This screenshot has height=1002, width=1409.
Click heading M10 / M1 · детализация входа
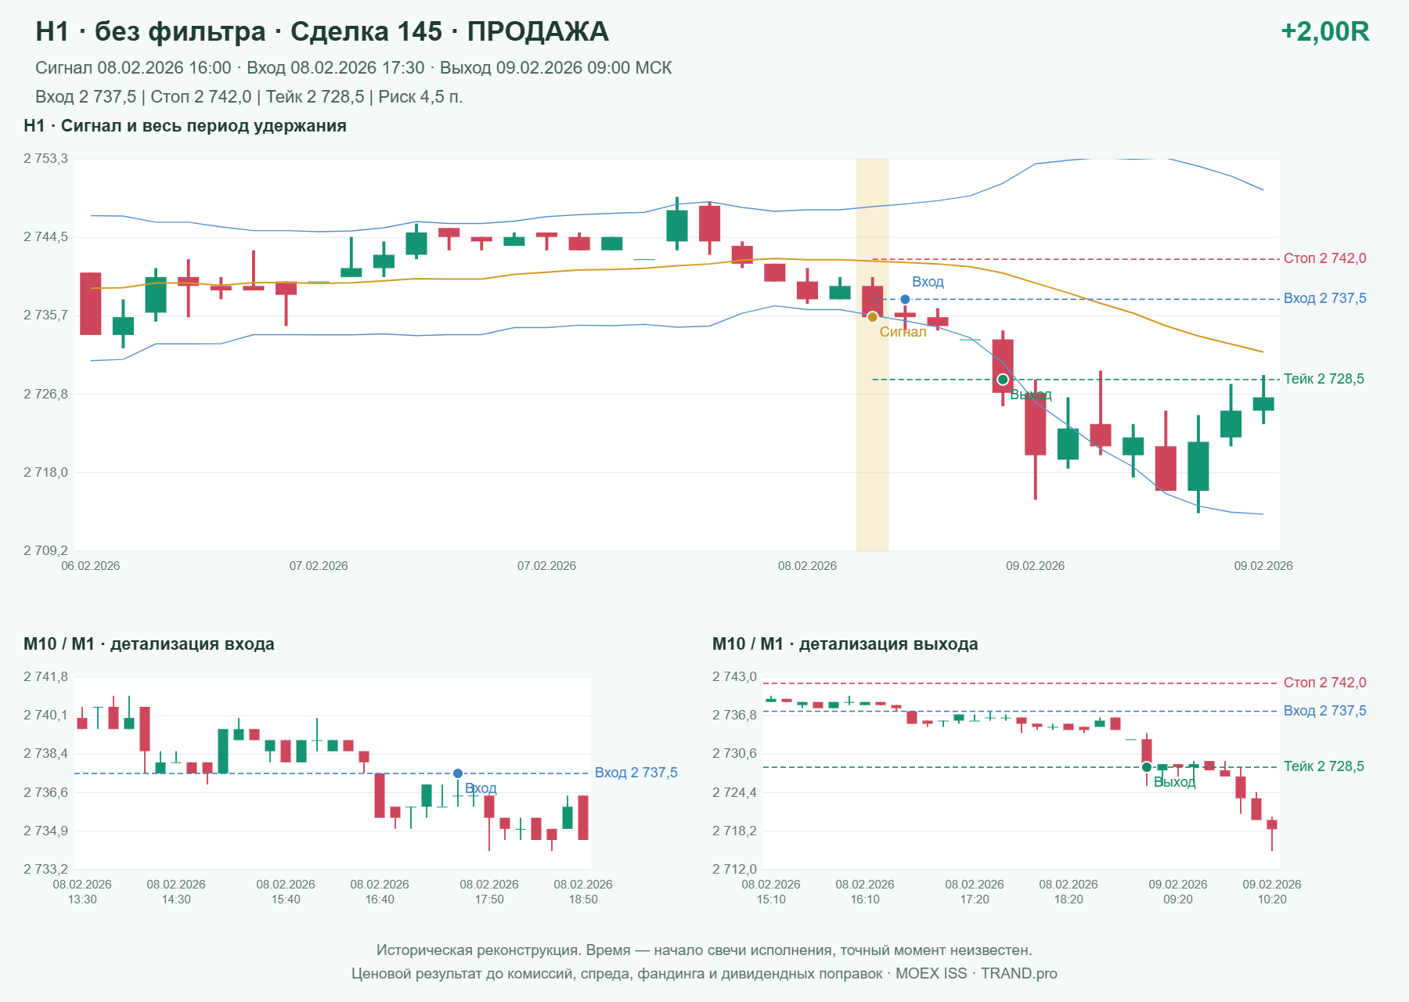click(x=149, y=644)
